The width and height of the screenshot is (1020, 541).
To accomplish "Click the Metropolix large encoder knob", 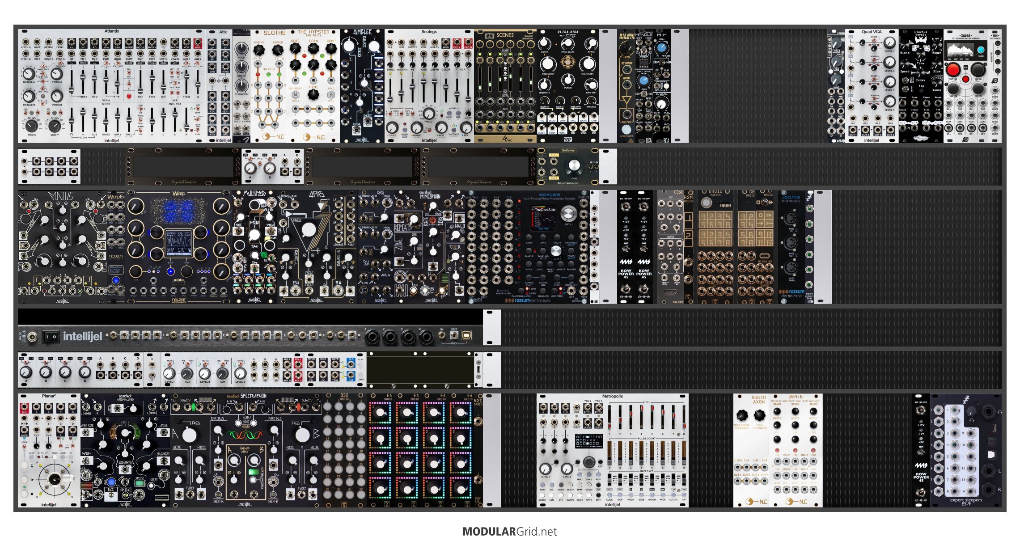I will [x=589, y=462].
